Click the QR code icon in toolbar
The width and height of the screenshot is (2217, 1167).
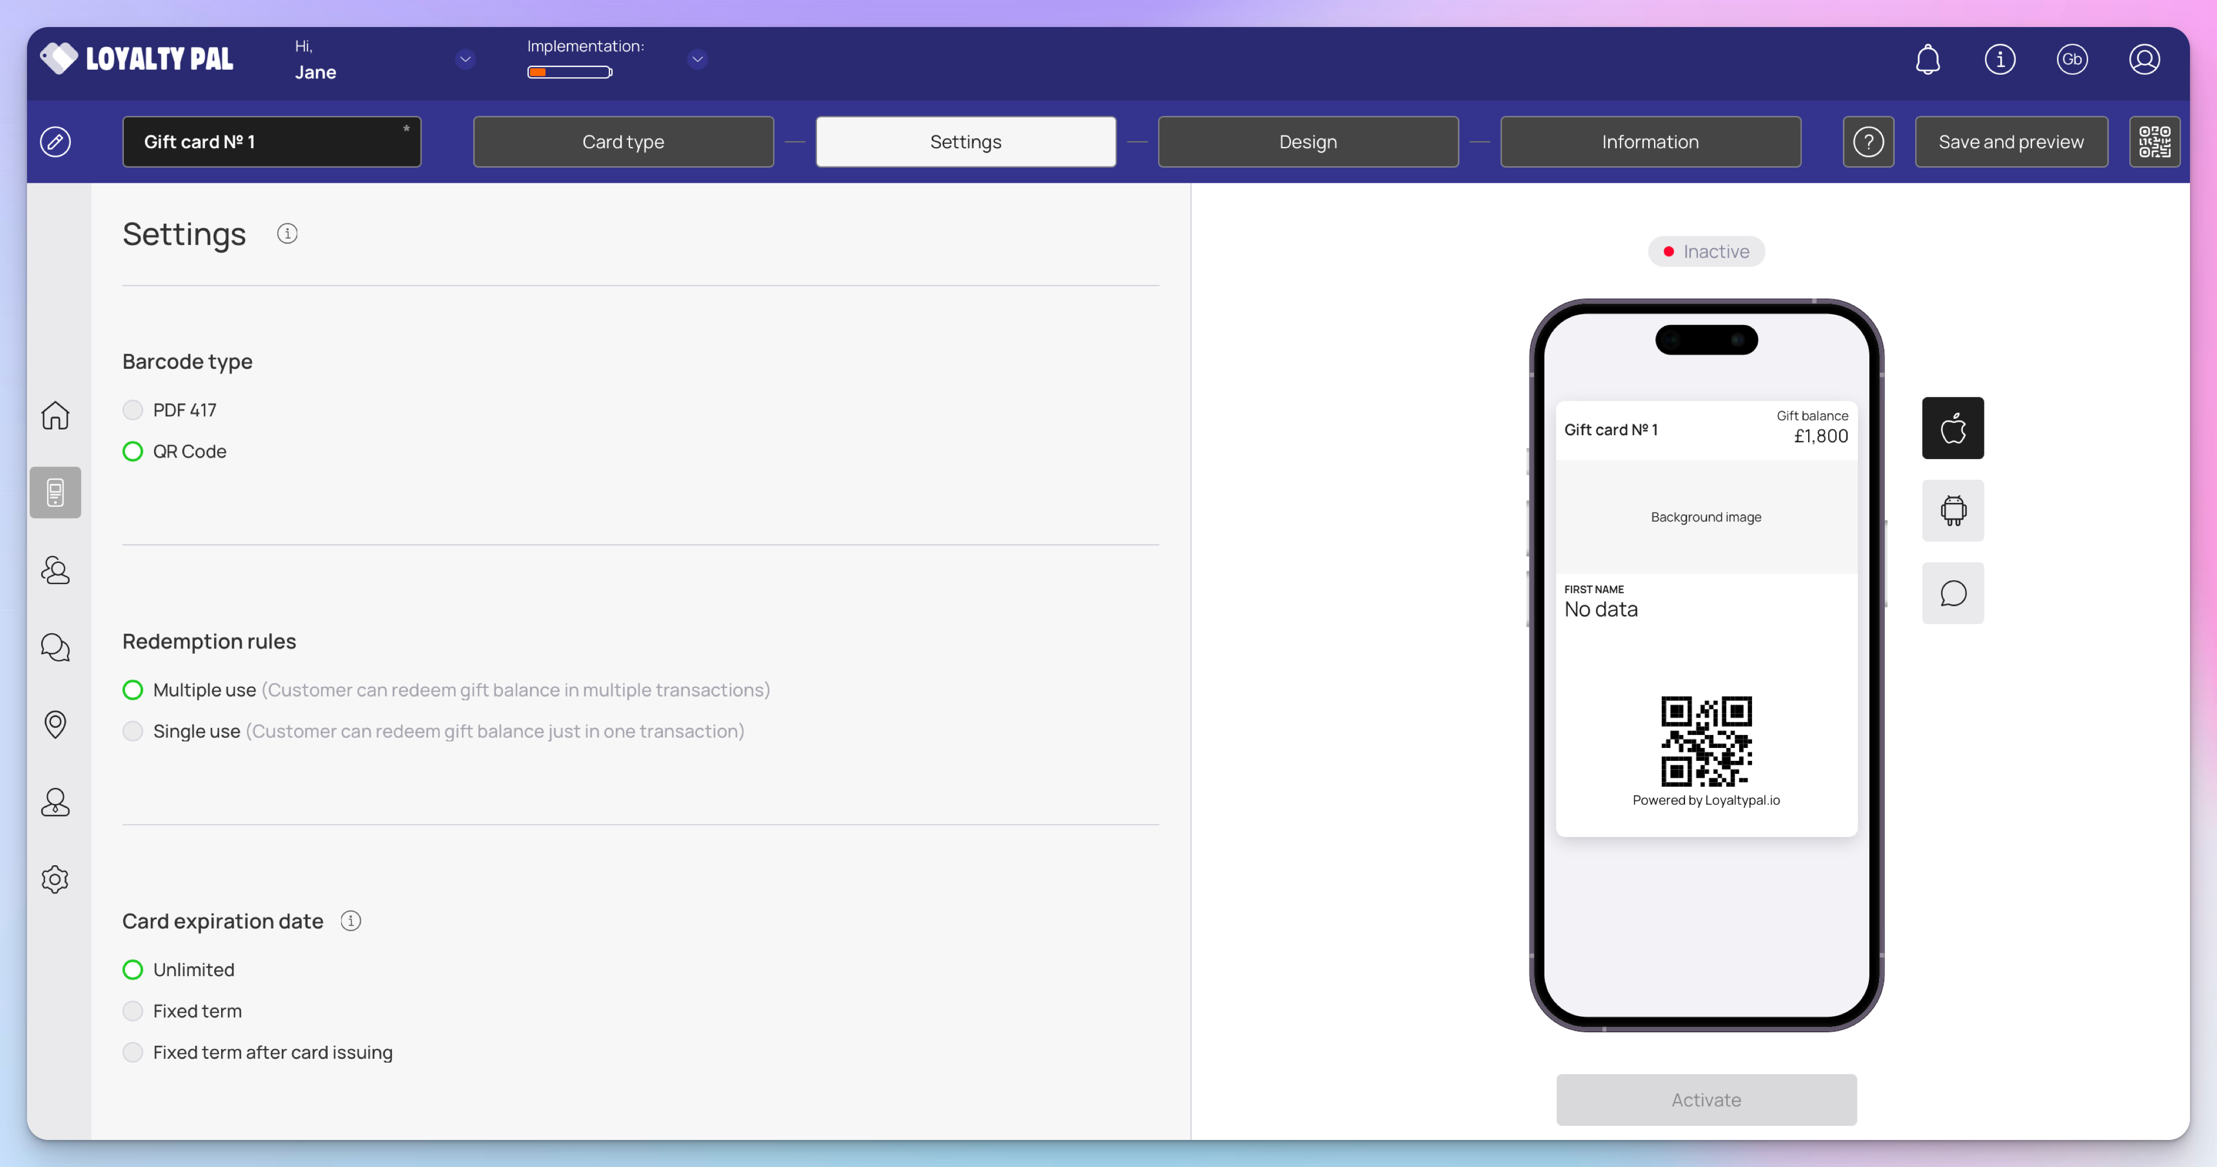2153,142
